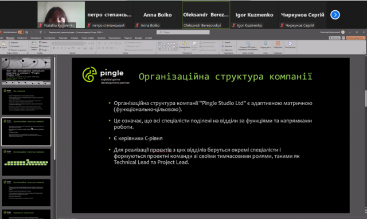Open the Acrobat ribbon tab
Viewport: 367px width, 219px height.
tap(149, 38)
